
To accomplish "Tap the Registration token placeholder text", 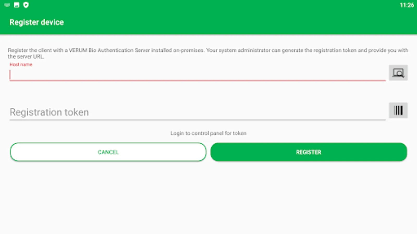I will pos(49,112).
